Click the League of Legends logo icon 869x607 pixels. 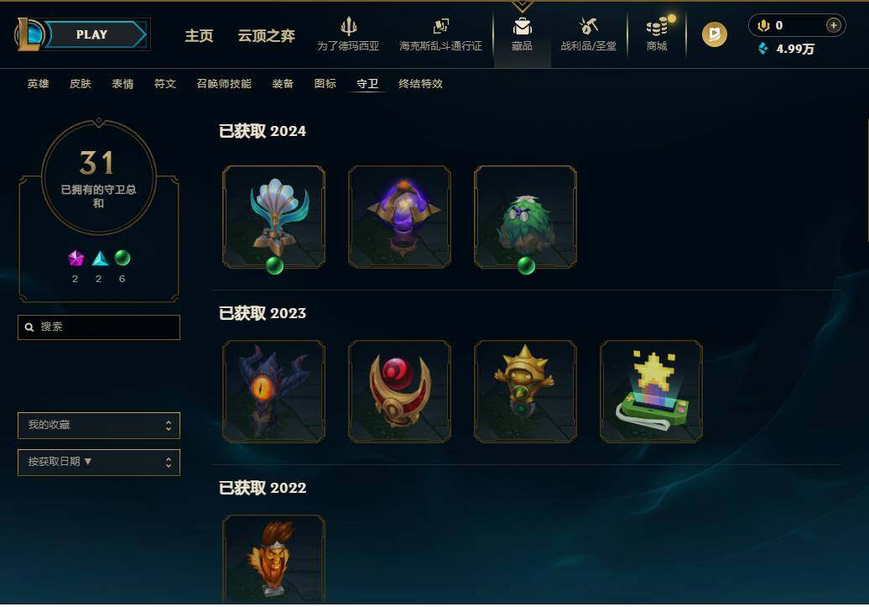(x=29, y=34)
